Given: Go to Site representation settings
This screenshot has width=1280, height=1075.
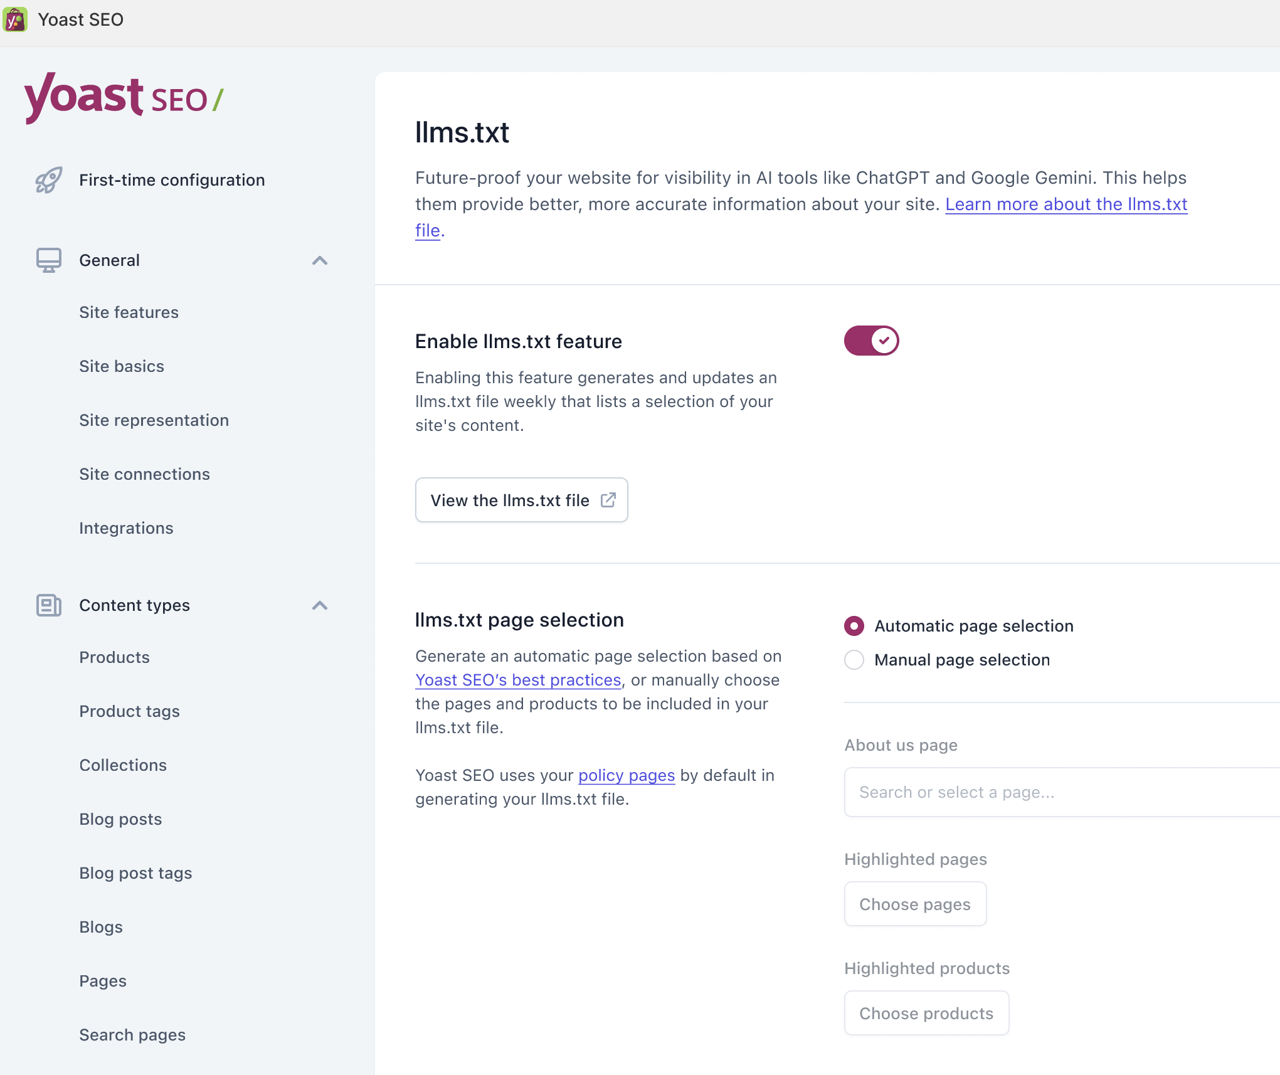Looking at the screenshot, I should 154,420.
